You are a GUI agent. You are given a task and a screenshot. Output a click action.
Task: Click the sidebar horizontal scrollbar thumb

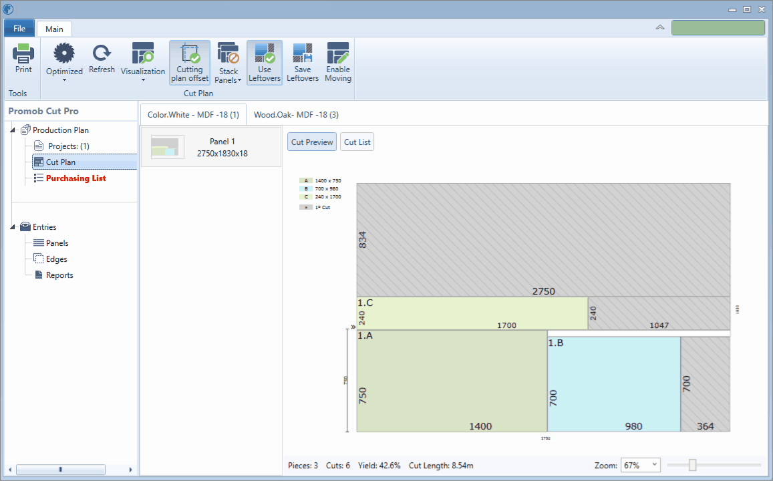(x=61, y=470)
